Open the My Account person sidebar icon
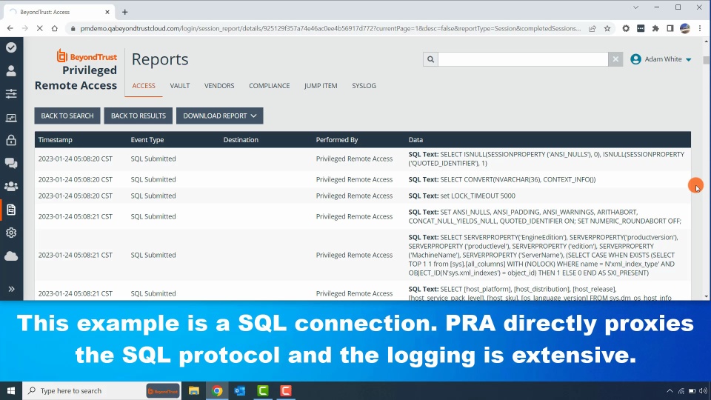This screenshot has width=711, height=400. tap(11, 71)
